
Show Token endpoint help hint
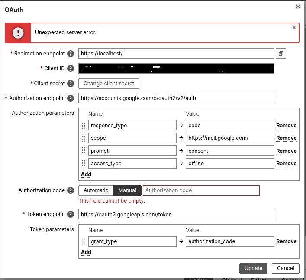pyautogui.click(x=71, y=214)
